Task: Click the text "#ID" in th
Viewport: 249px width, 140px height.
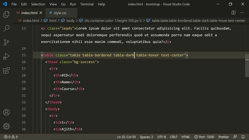Action: (x=65, y=75)
